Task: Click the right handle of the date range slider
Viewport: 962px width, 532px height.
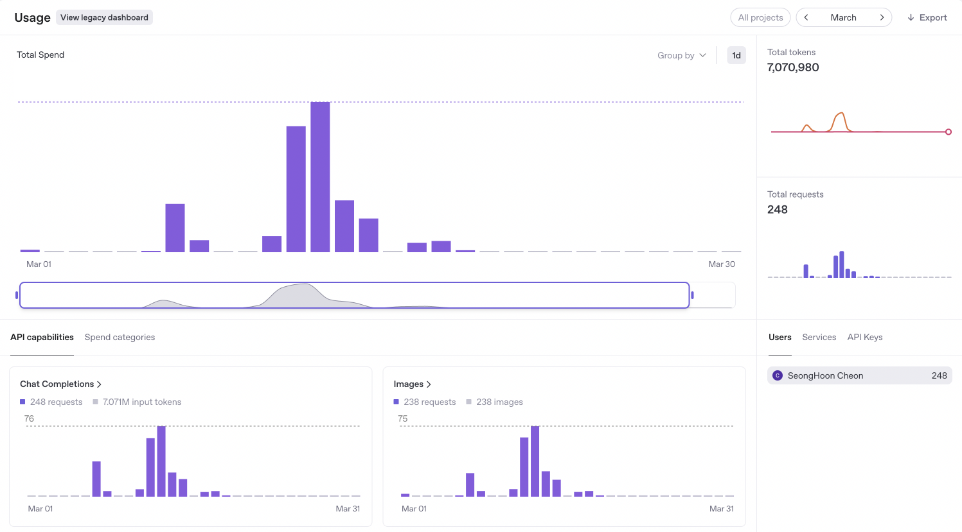Action: (692, 295)
